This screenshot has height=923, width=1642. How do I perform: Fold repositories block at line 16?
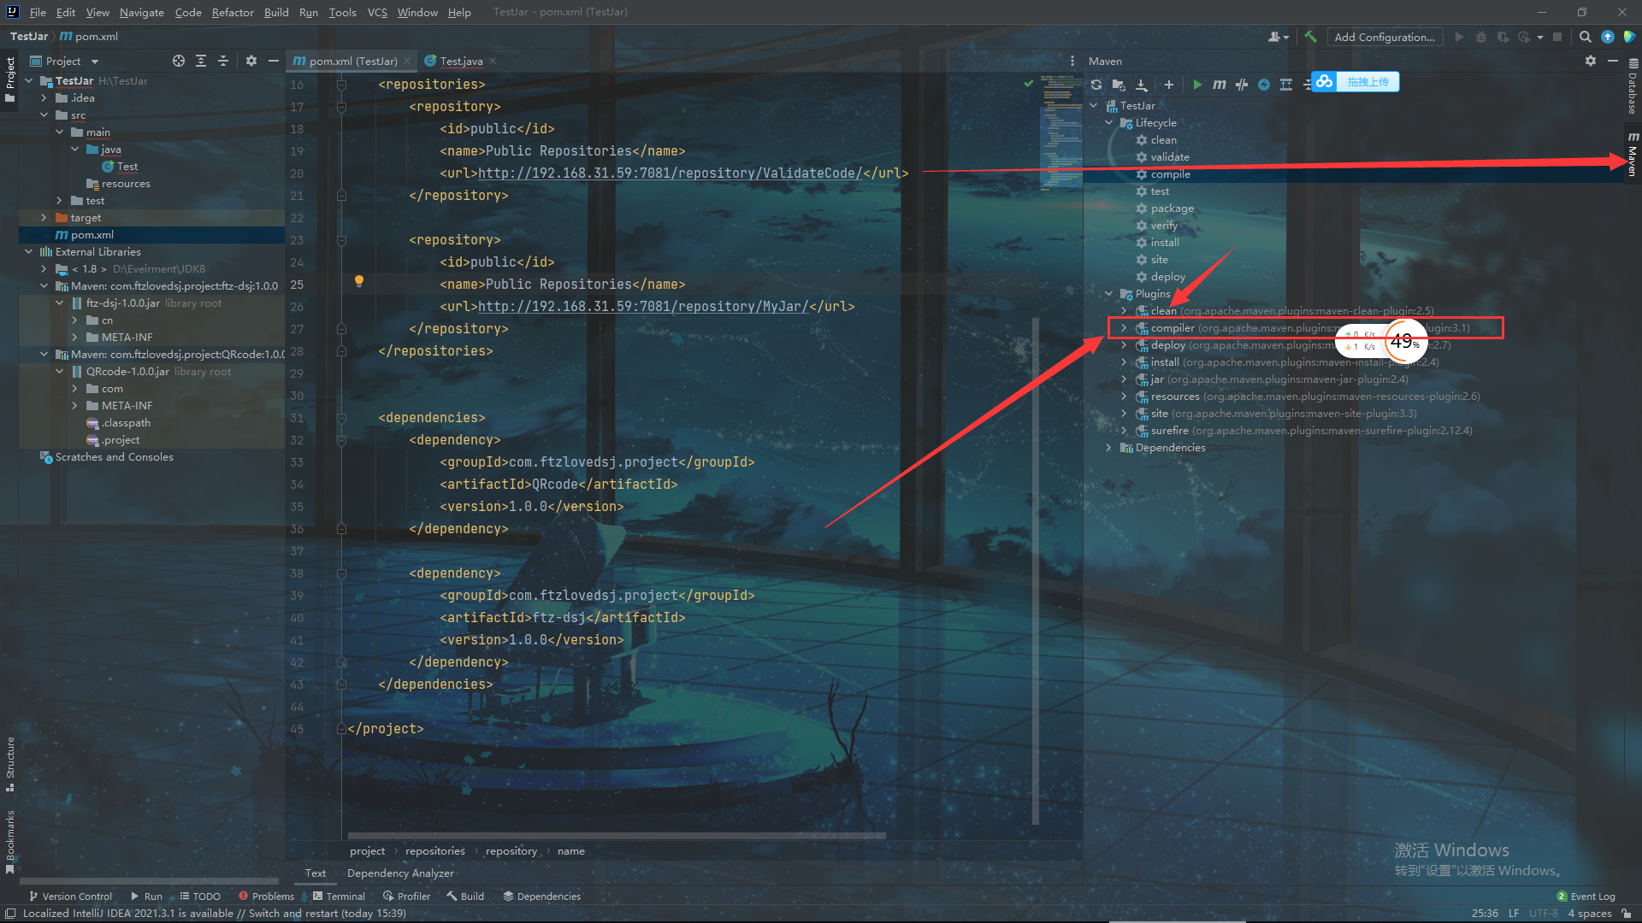click(341, 85)
